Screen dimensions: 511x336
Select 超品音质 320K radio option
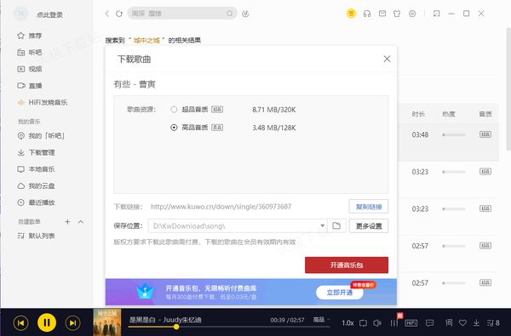click(x=174, y=110)
